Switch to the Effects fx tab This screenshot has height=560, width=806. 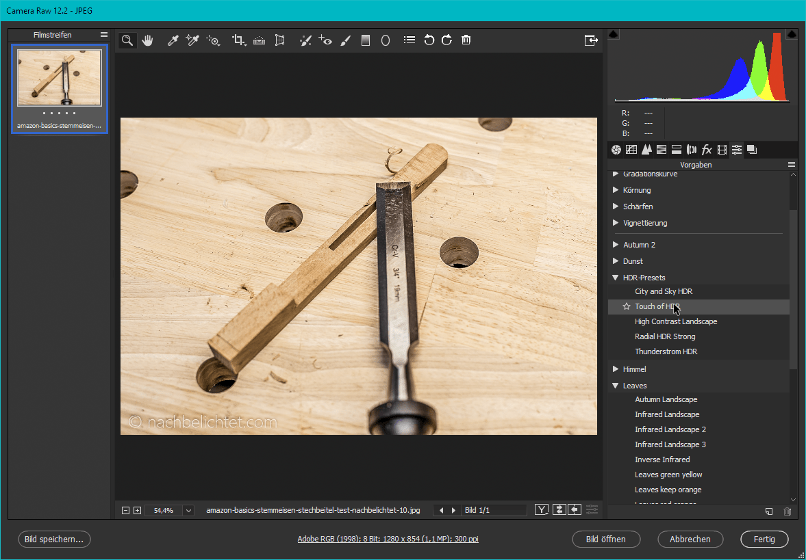[707, 150]
